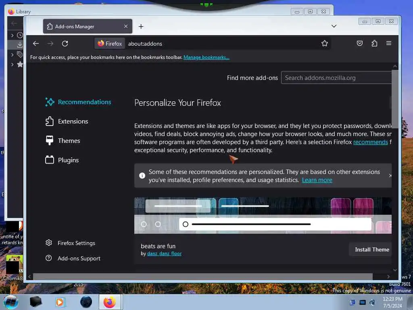Open the Extensions category in sidebar
Image resolution: width=413 pixels, height=310 pixels.
[67, 121]
